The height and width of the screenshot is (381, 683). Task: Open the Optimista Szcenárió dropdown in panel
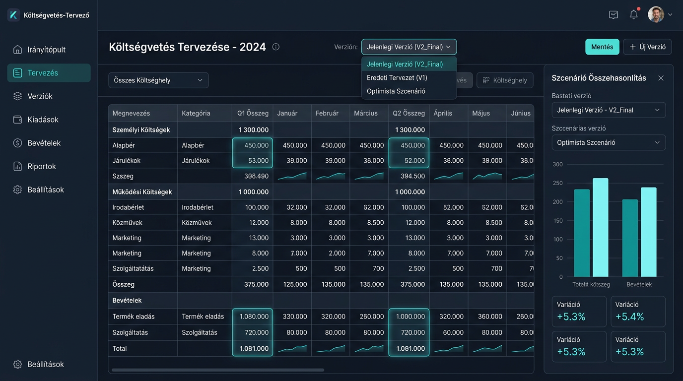pos(609,142)
